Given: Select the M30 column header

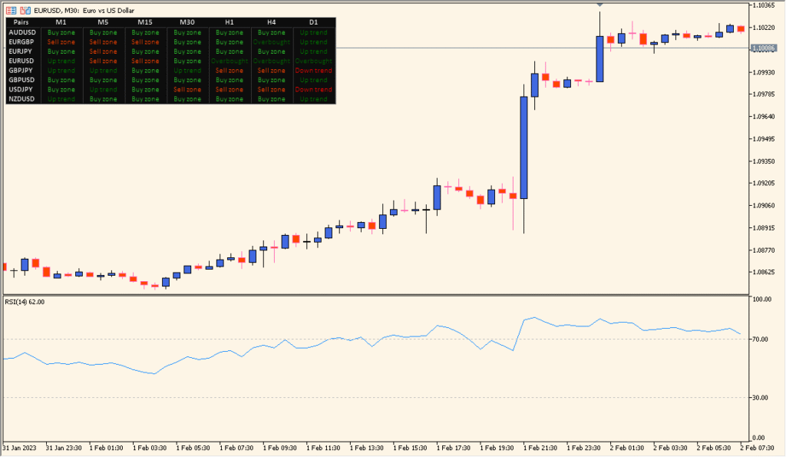Looking at the screenshot, I should [187, 22].
